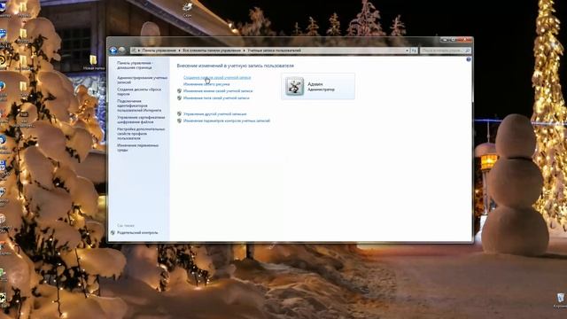This screenshot has height=319, width=567.
Task: Go back with the blue Back arrow
Action: [x=113, y=51]
